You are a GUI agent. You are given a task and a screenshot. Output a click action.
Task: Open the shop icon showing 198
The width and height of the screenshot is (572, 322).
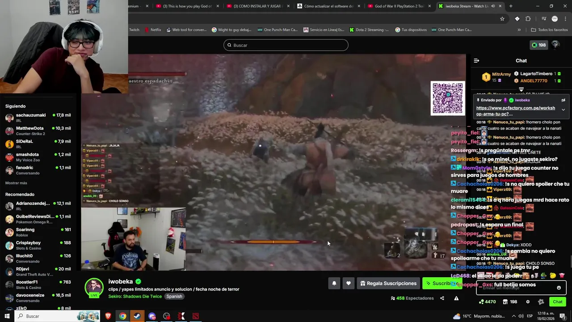[510, 302]
